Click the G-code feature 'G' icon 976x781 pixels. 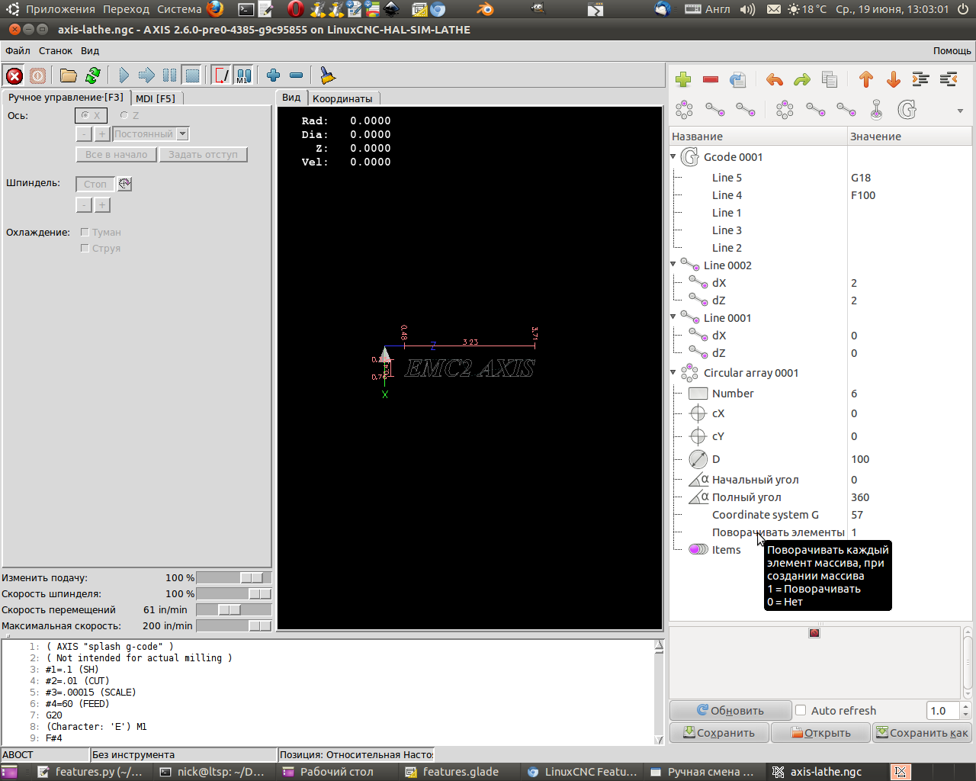[907, 110]
